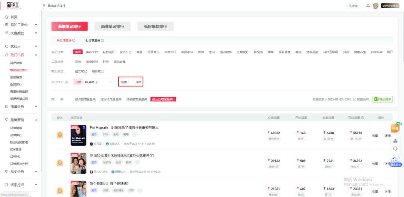Click the info icon next to 数据说明
The width and height of the screenshot is (404, 197).
[355, 99]
